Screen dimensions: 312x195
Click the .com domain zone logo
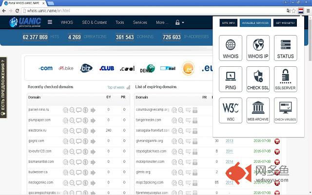tap(45, 68)
